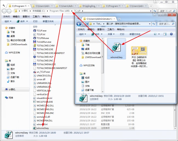Select the TOTALCMD.HLP file
The image size is (178, 141).
point(45,57)
